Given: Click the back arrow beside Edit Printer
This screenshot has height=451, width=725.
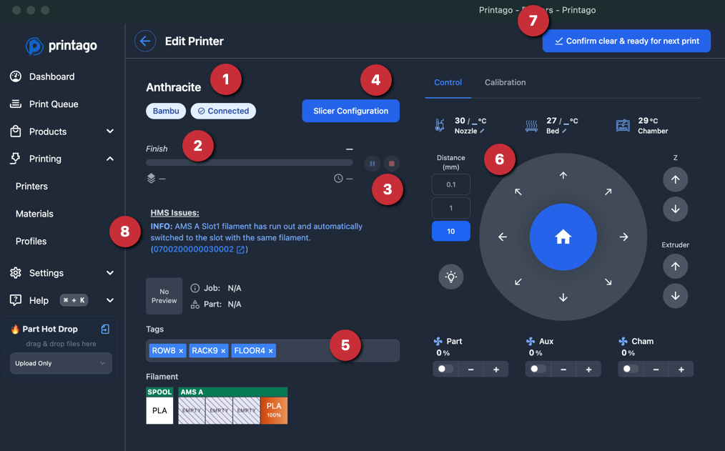Looking at the screenshot, I should click(145, 41).
